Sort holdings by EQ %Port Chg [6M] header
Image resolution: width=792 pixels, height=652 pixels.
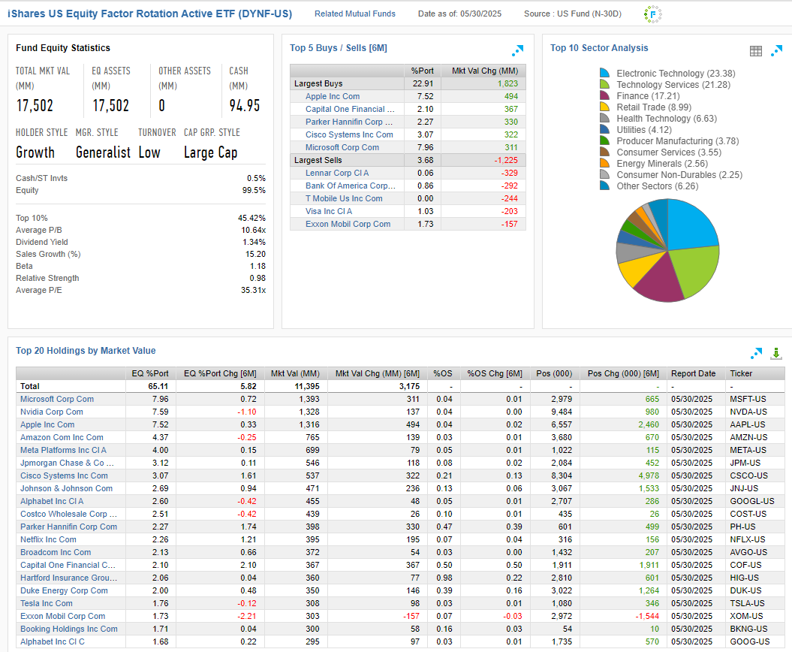pos(220,373)
